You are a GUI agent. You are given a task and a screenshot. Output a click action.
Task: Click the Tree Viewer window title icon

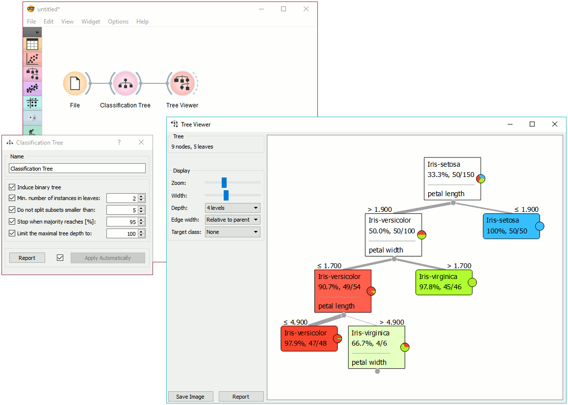[x=174, y=124]
